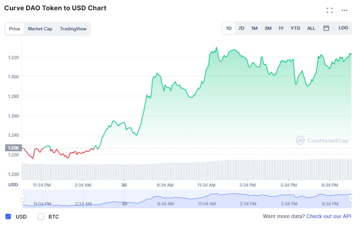
Task: Select the YTD time range
Action: (x=295, y=28)
